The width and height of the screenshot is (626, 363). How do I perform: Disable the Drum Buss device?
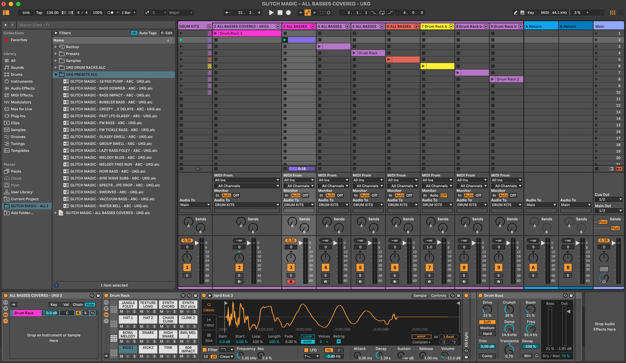(480, 296)
